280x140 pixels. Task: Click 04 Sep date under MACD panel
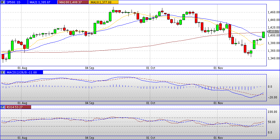pos(90,103)
